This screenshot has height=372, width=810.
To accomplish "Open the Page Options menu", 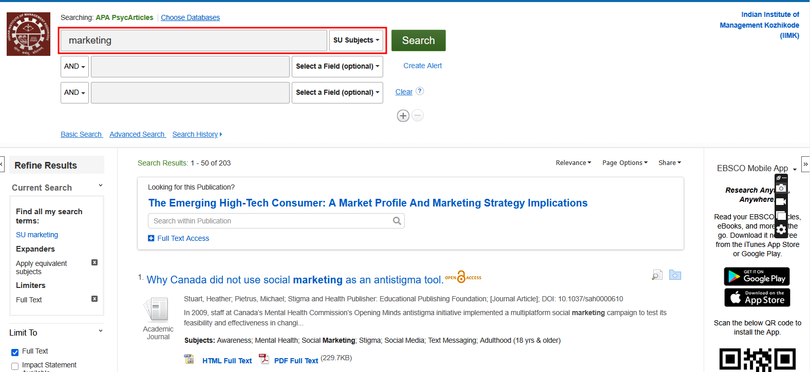I will pyautogui.click(x=625, y=163).
